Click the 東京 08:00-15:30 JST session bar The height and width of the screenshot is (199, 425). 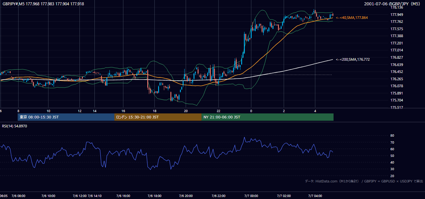pyautogui.click(x=66, y=117)
